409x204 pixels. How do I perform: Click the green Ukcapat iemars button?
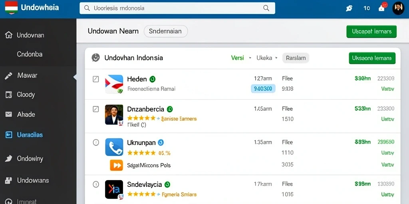pyautogui.click(x=371, y=31)
